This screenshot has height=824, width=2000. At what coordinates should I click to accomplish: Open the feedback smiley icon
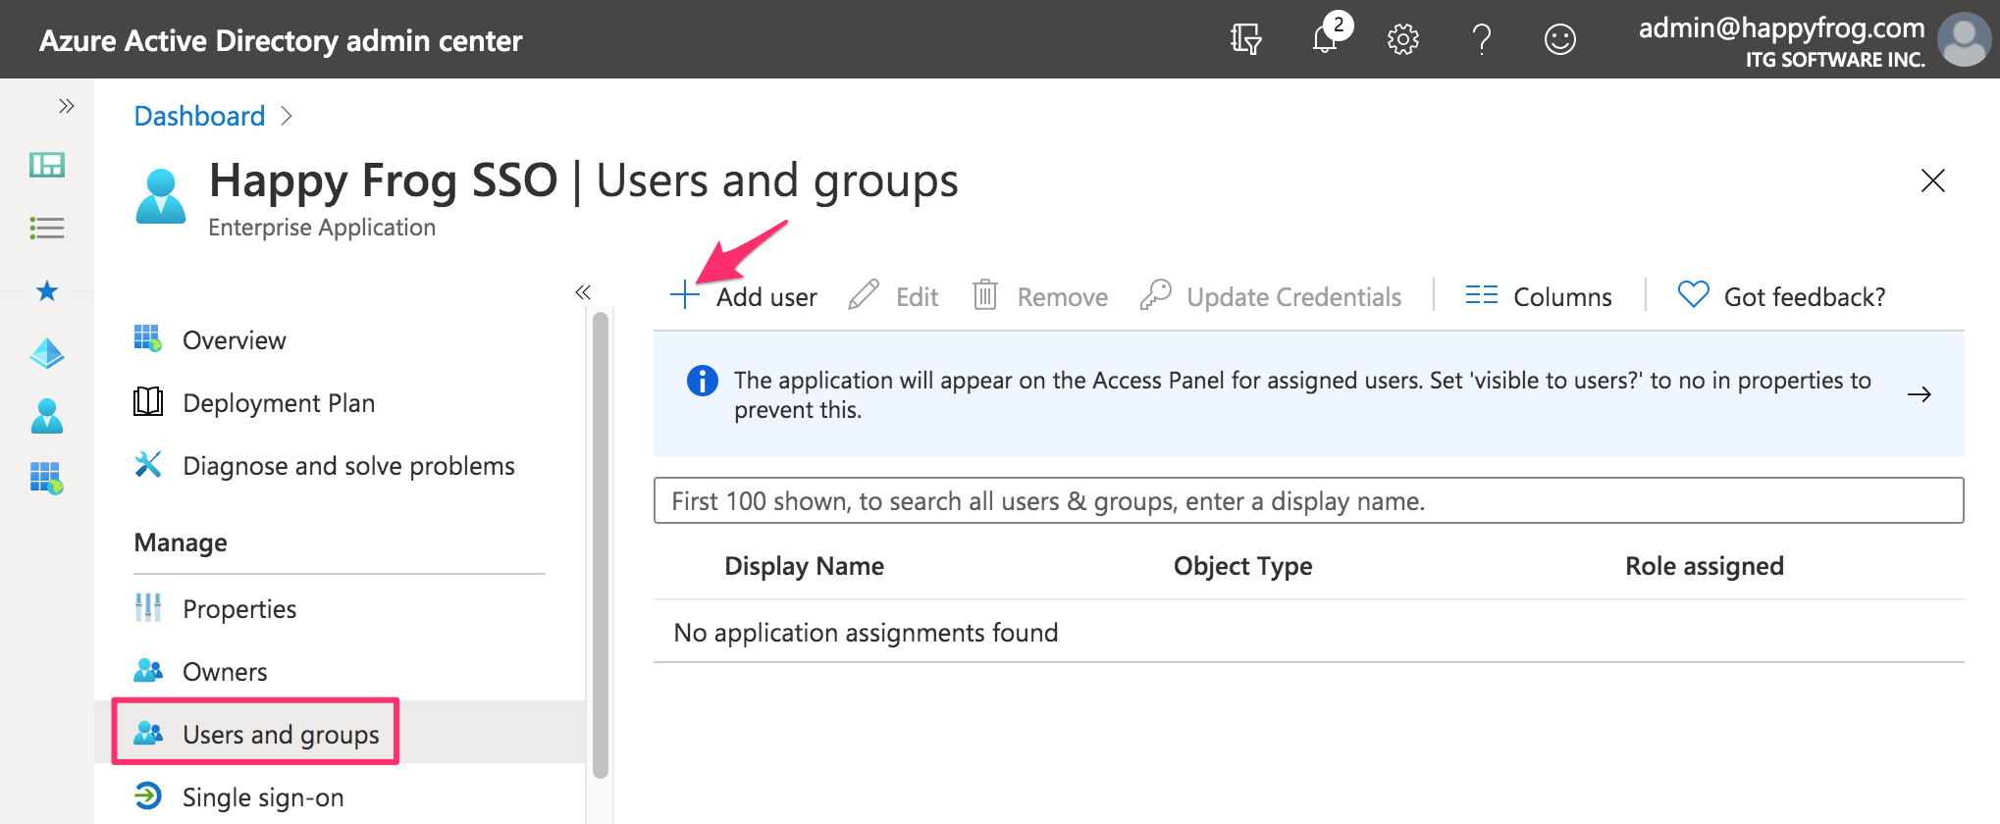pyautogui.click(x=1560, y=39)
